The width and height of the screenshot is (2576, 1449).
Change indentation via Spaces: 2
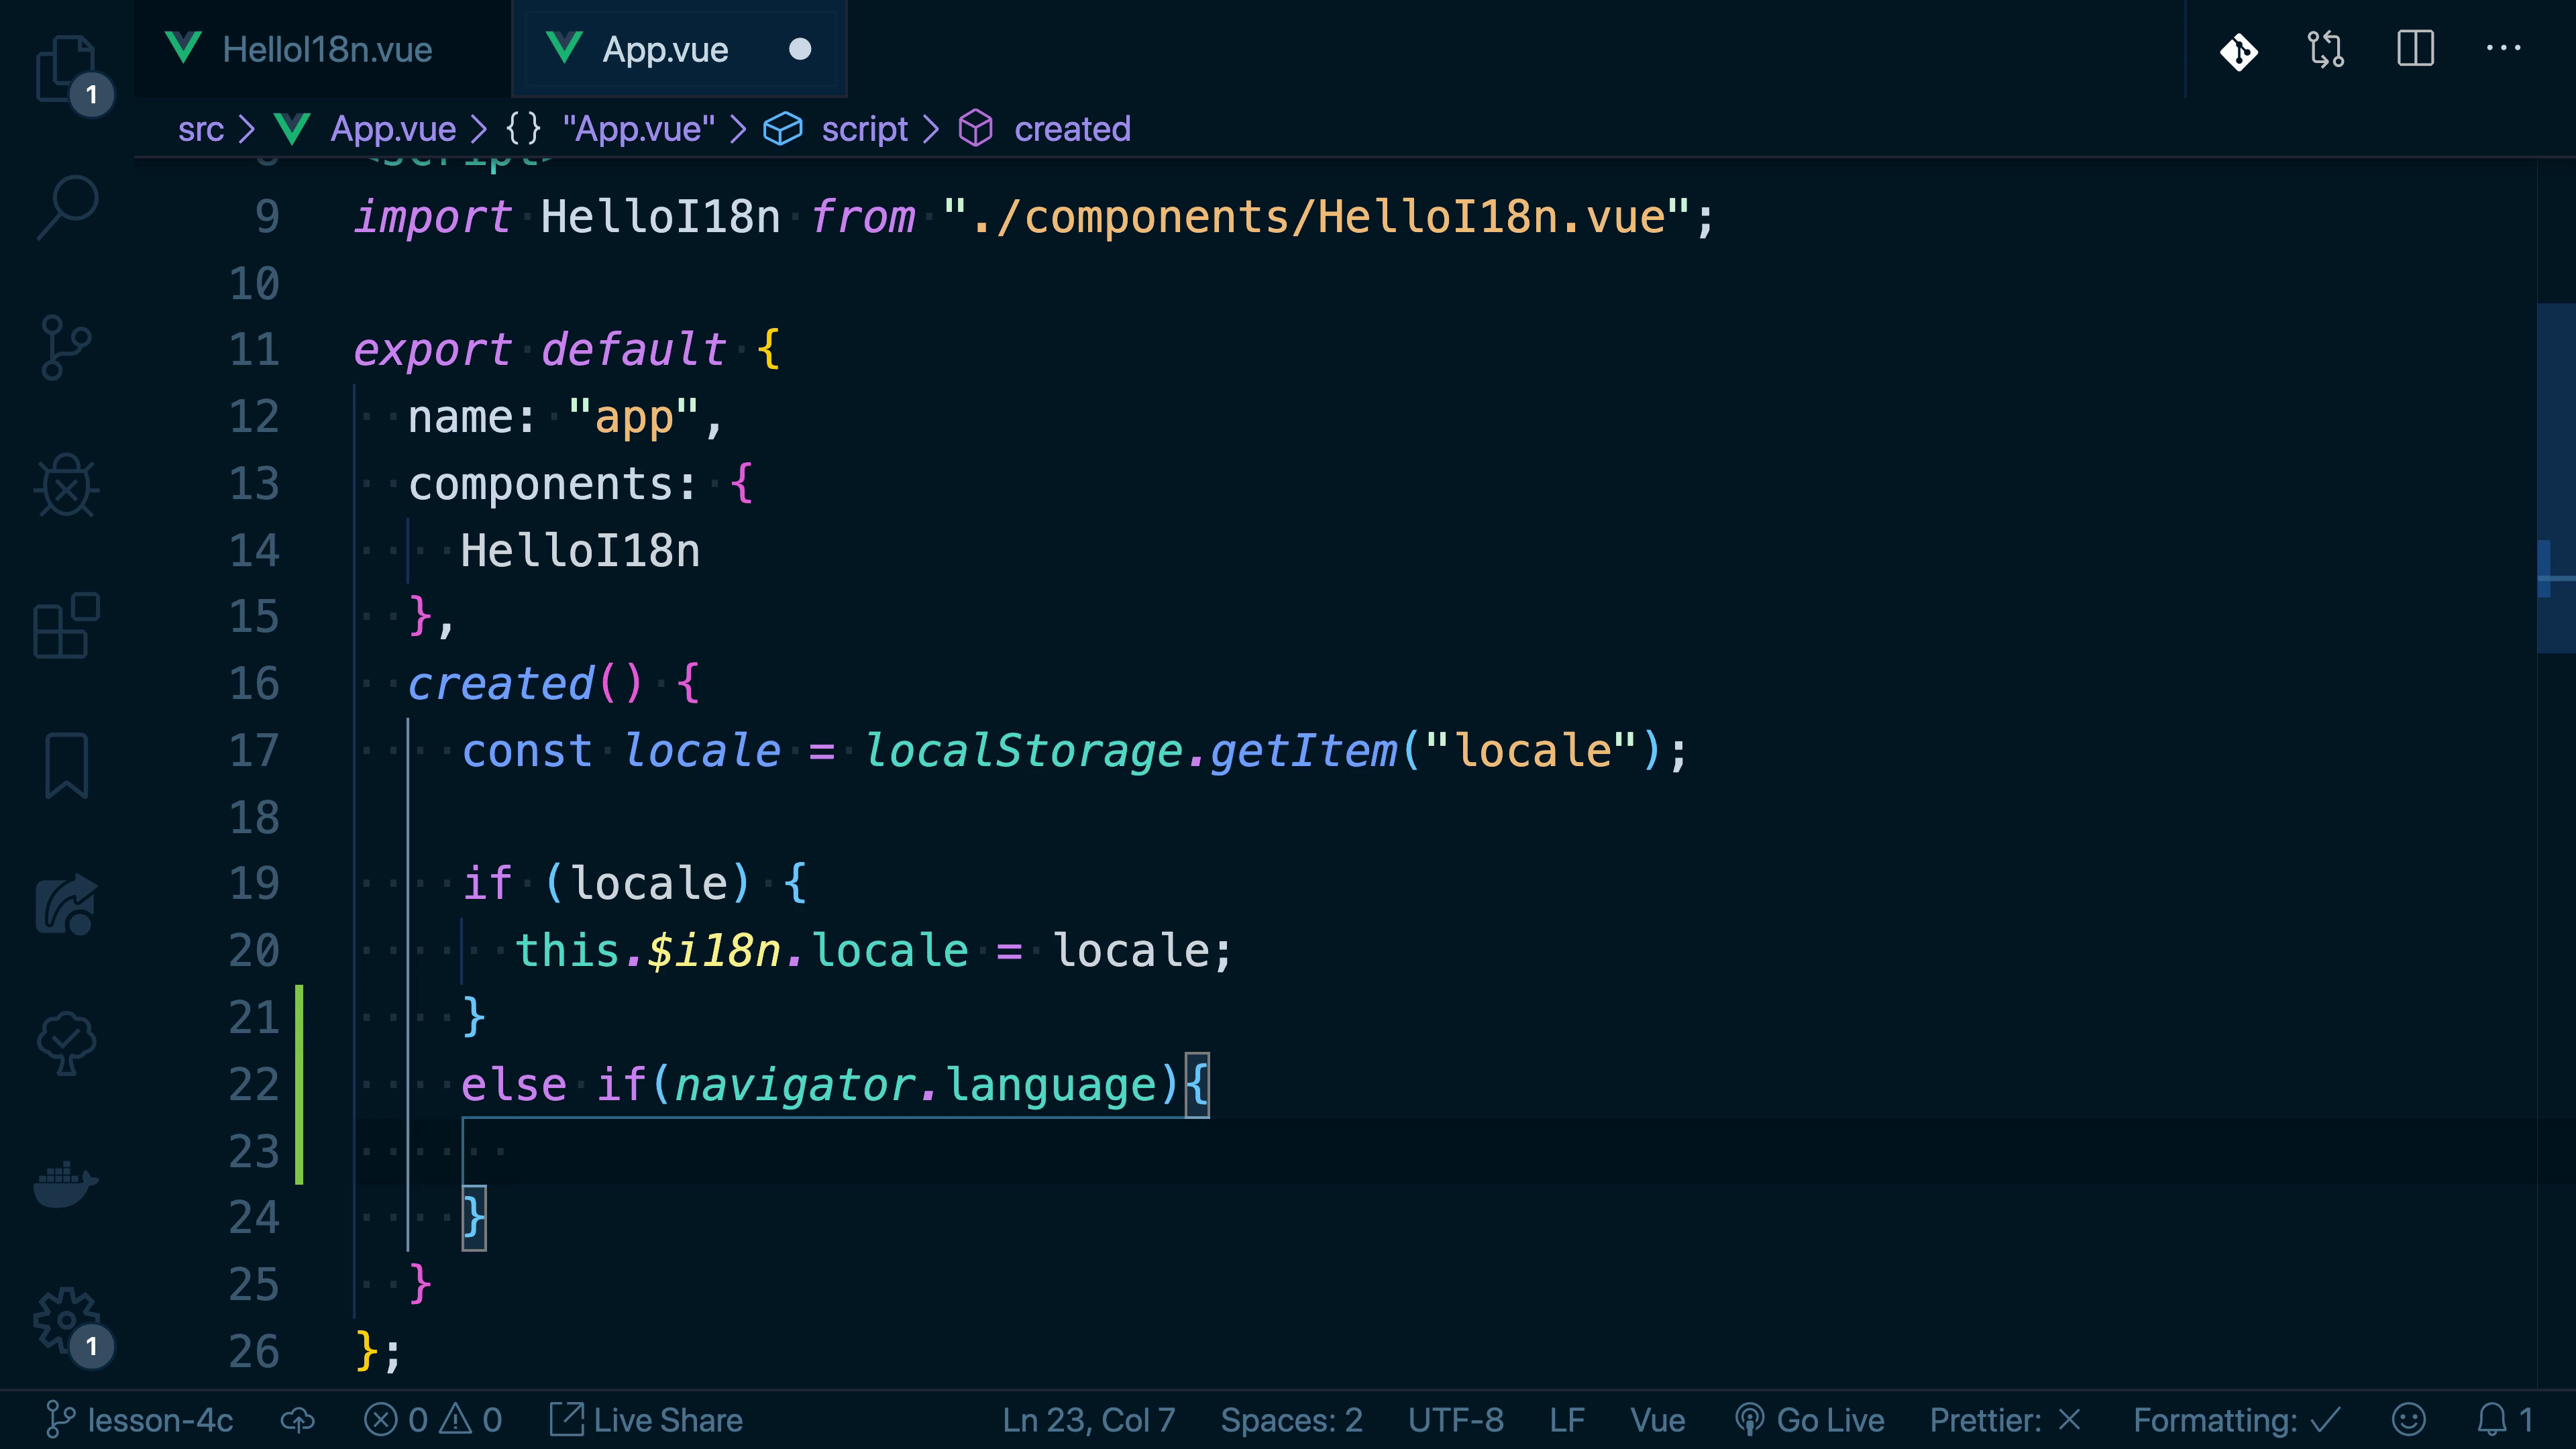[1291, 1420]
